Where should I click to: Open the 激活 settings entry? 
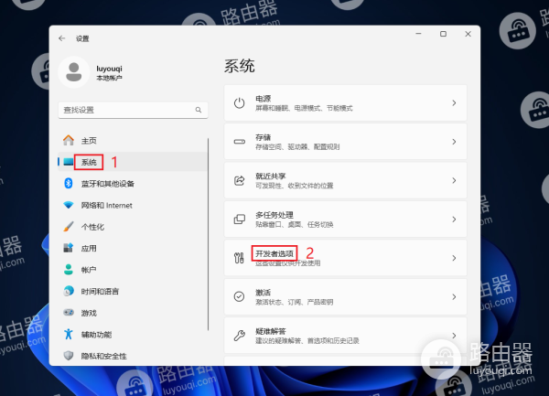[x=345, y=296]
